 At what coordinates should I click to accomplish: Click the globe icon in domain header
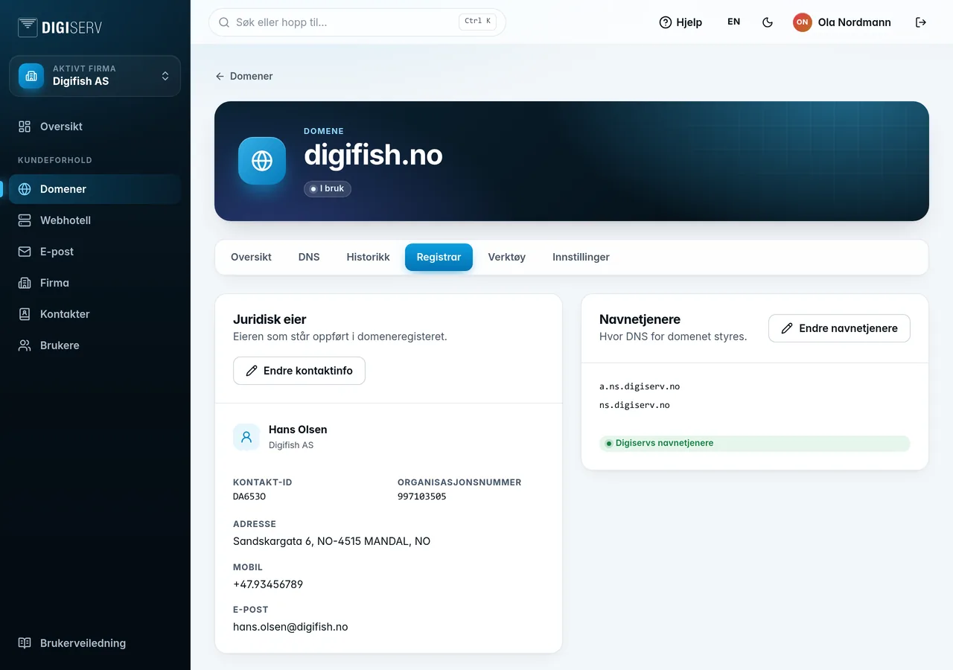(262, 161)
